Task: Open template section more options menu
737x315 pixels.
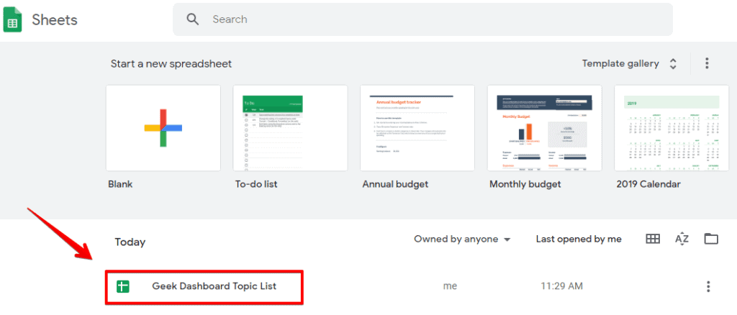Action: tap(707, 63)
